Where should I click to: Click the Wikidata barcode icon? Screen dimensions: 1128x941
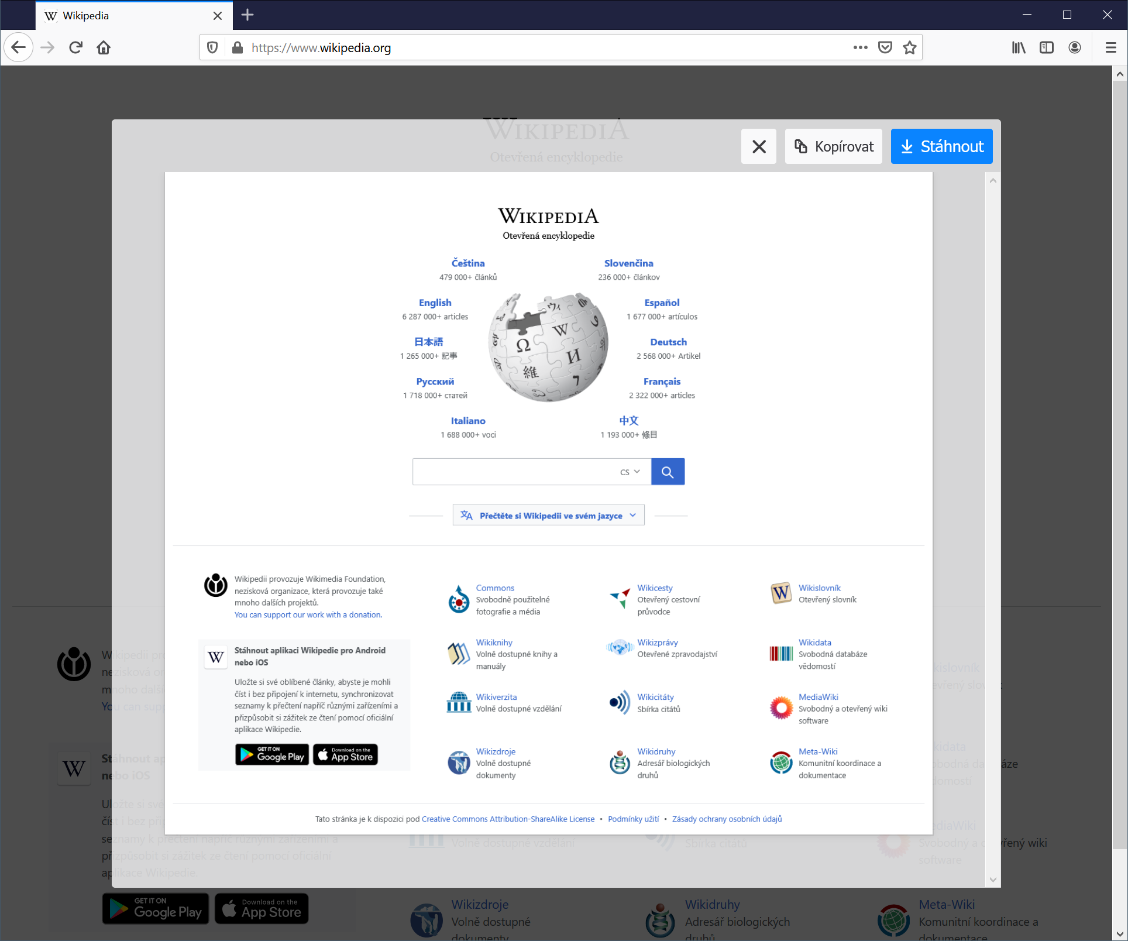pyautogui.click(x=781, y=653)
